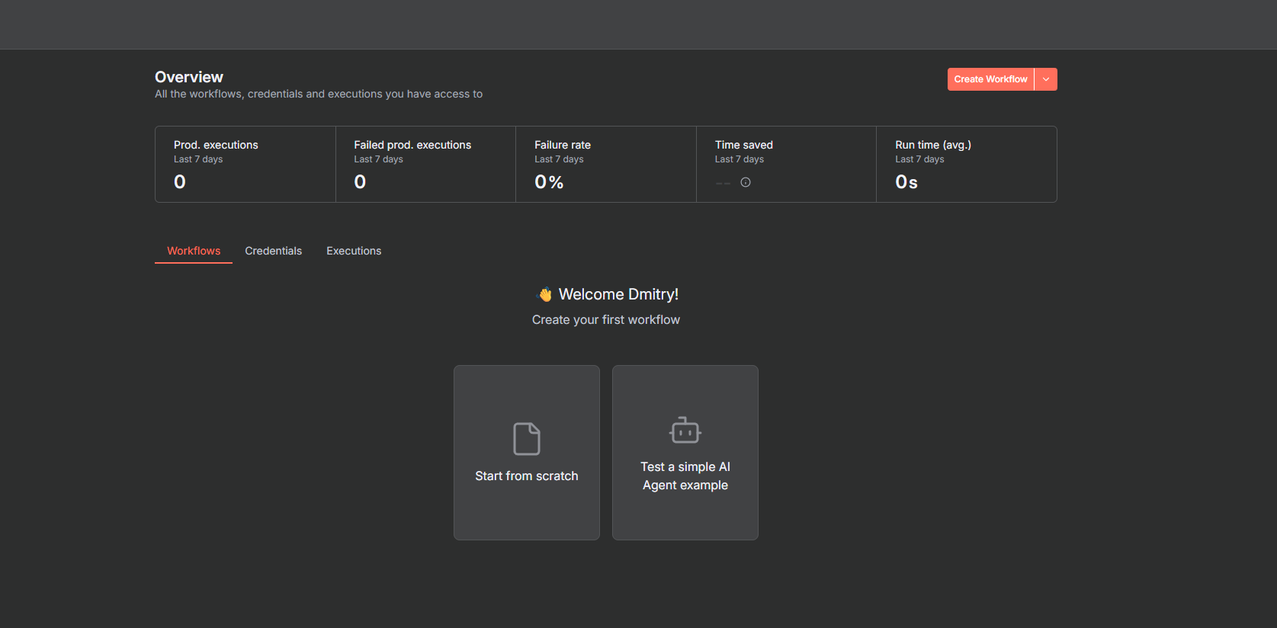Click the robot AI agent icon
The width and height of the screenshot is (1277, 628).
[685, 431]
